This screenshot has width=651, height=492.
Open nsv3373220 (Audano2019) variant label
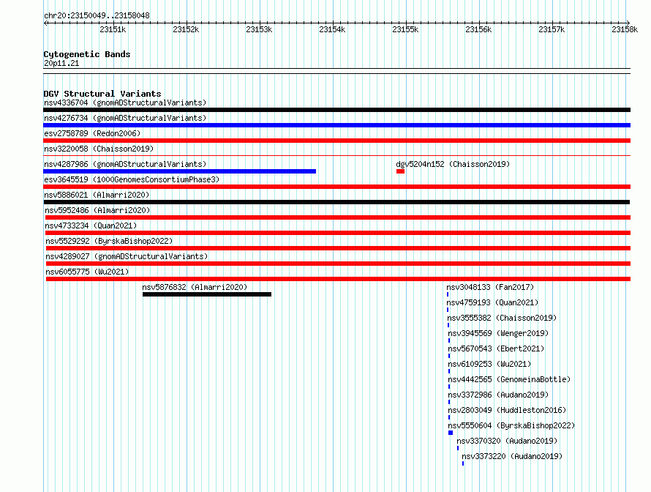click(512, 456)
